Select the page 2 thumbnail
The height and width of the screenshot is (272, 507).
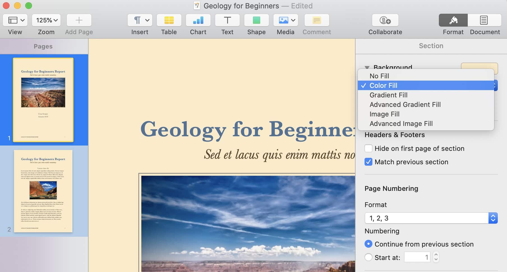pyautogui.click(x=43, y=191)
